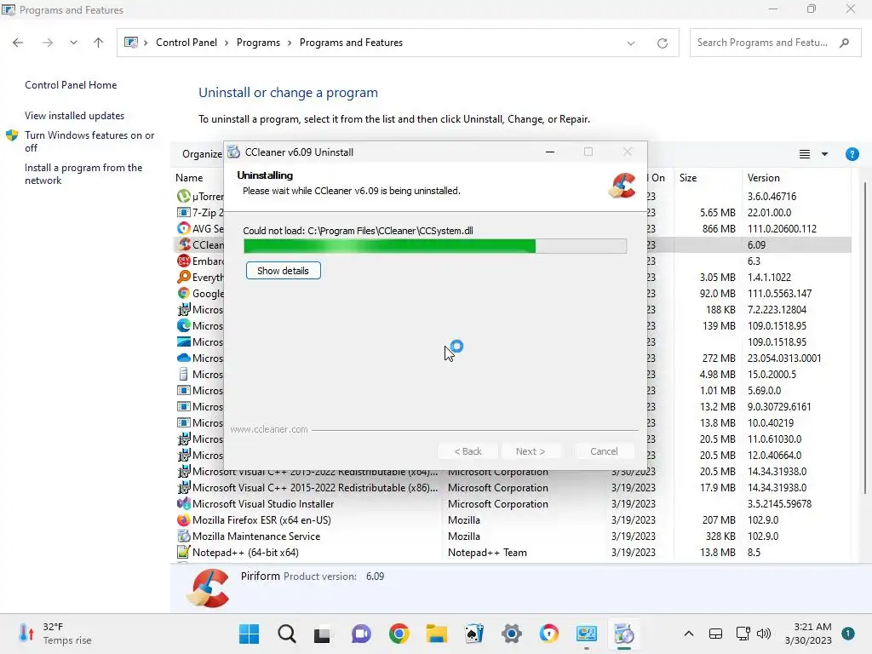This screenshot has width=872, height=654.
Task: Open View installed updates link
Action: pyautogui.click(x=75, y=116)
